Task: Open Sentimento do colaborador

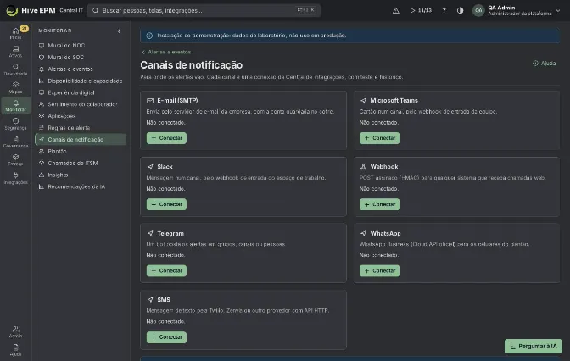Action: tap(81, 104)
